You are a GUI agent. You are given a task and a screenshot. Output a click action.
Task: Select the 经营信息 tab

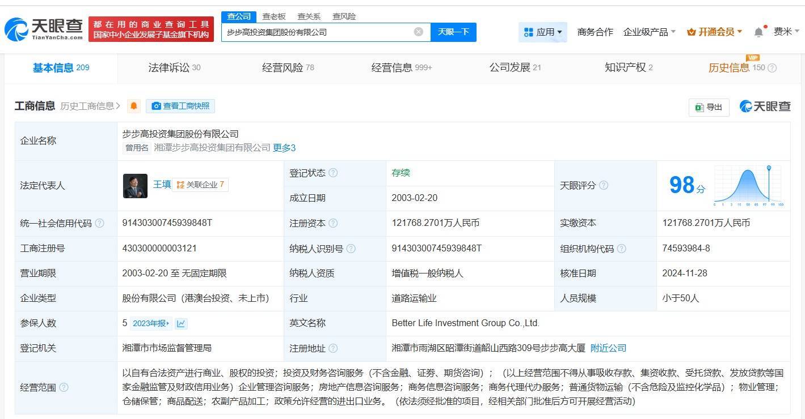(402, 68)
